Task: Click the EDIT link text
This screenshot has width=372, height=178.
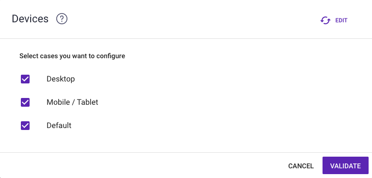Action: pos(341,20)
